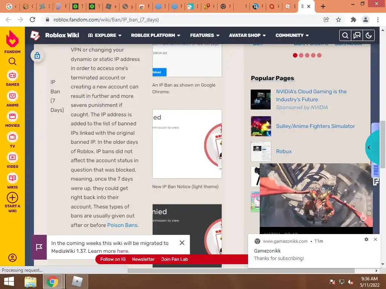Viewport: 386px width, 289px height.
Task: Open the Roblox Platform dropdown menu
Action: point(156,35)
